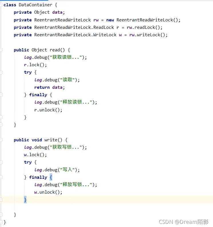The image size is (213, 227).
Task: Click the "获取写锁..." debug string
Action: point(66,147)
